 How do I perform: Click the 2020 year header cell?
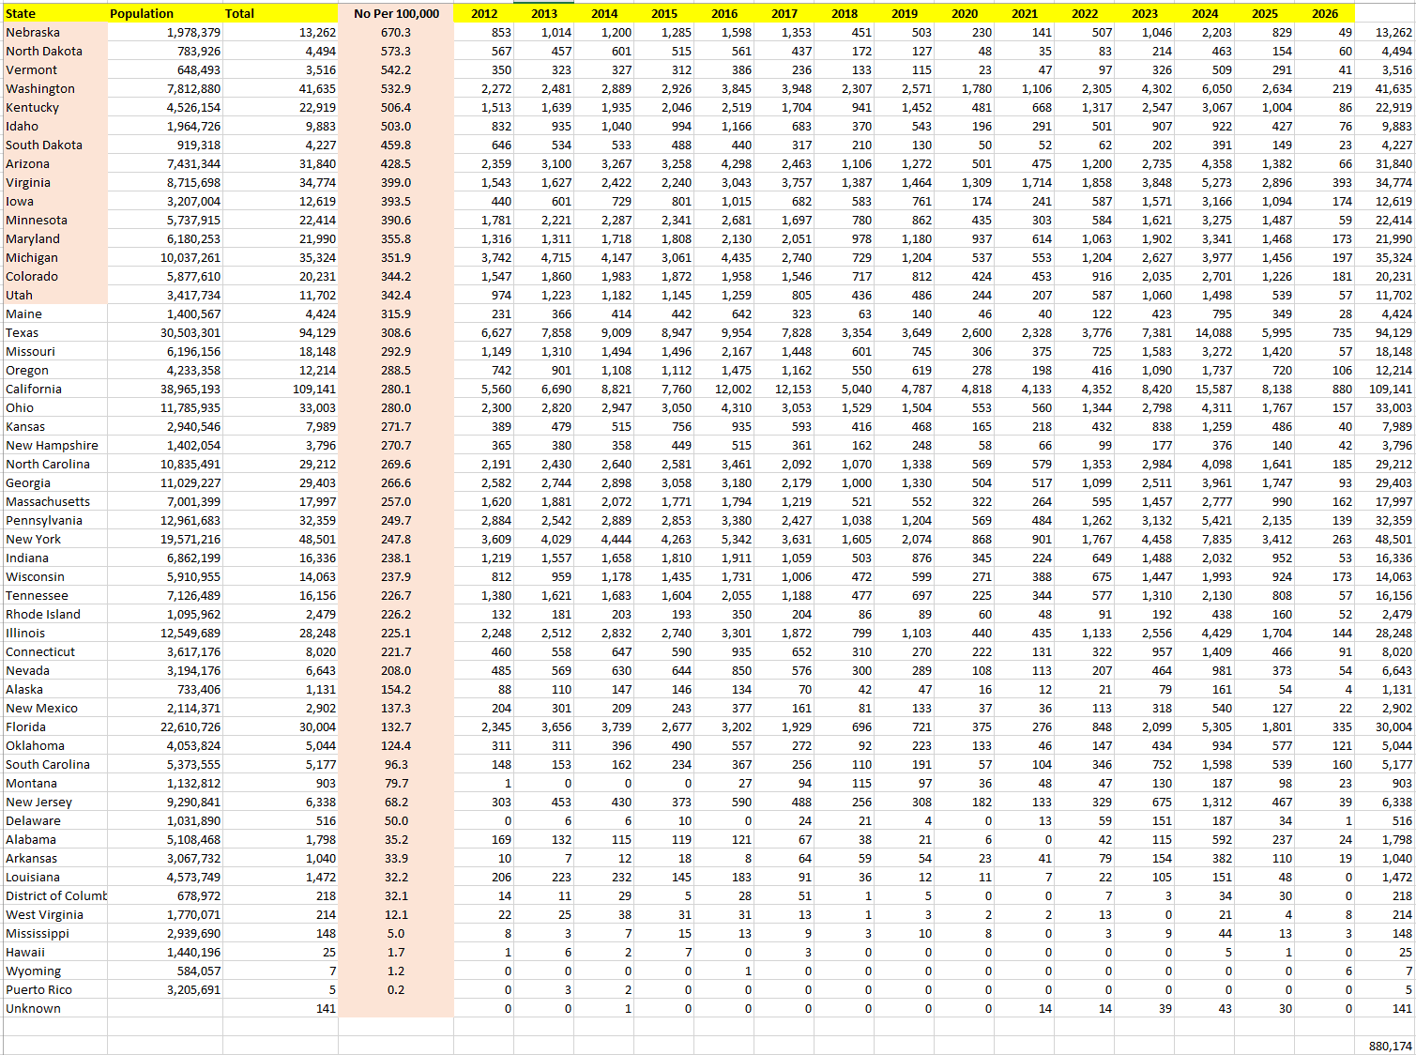point(965,13)
